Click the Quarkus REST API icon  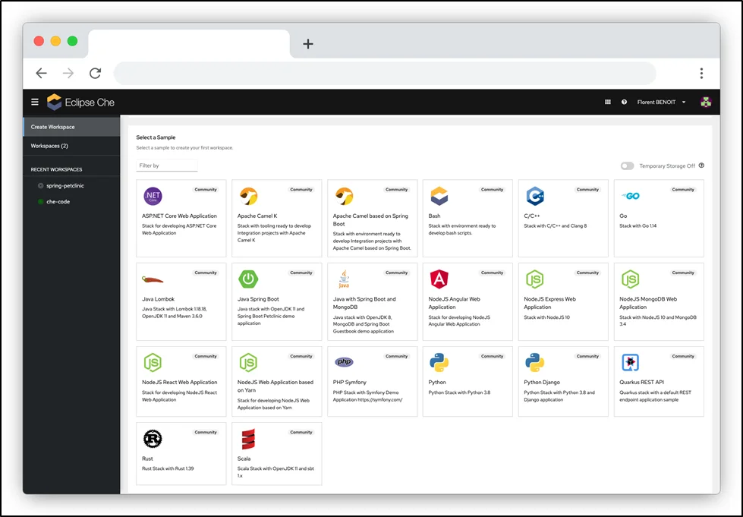point(630,363)
